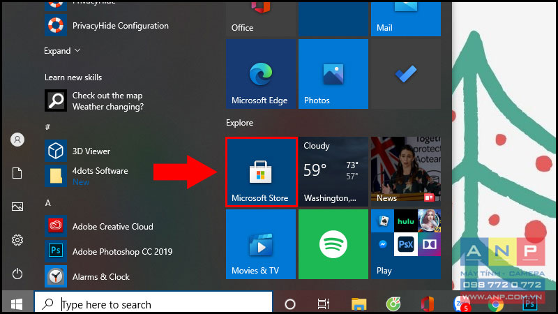The image size is (558, 314).
Task: Click the Dolby icon in Play tile
Action: point(430,245)
